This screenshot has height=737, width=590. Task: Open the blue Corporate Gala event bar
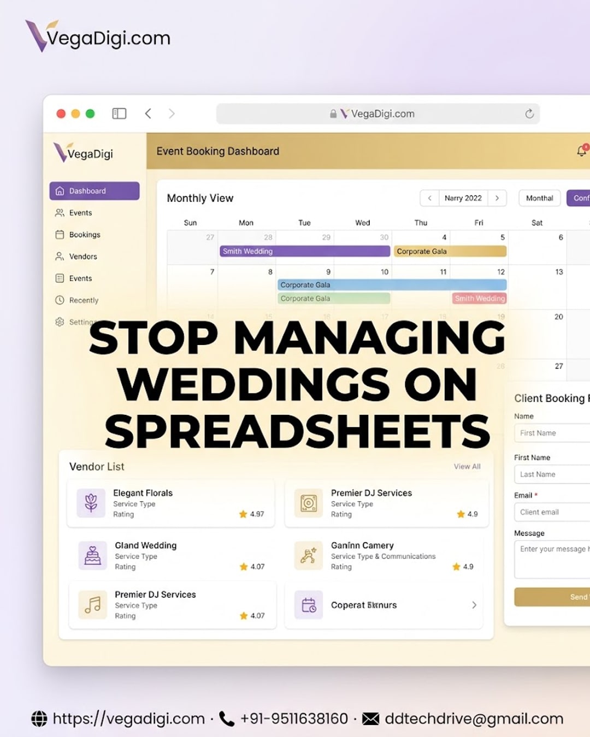point(392,285)
